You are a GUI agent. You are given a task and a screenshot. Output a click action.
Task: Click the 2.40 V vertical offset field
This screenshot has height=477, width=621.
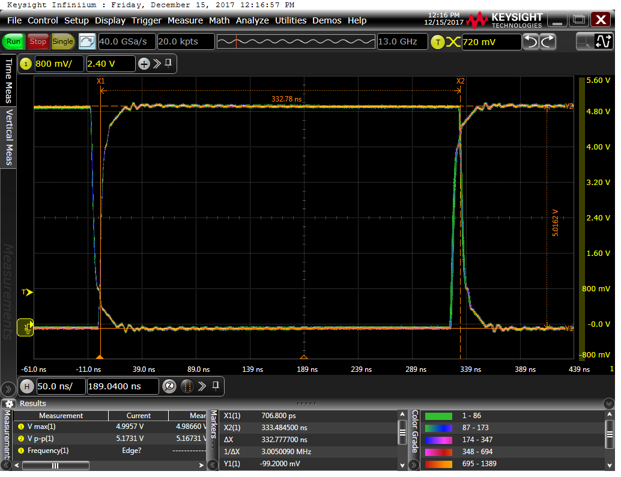[111, 64]
